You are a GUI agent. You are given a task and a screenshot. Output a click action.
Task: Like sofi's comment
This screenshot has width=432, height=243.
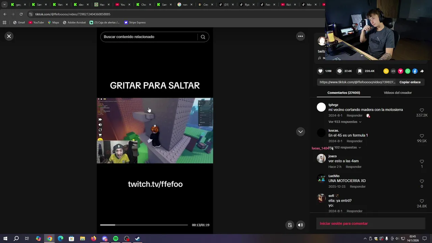click(x=422, y=201)
